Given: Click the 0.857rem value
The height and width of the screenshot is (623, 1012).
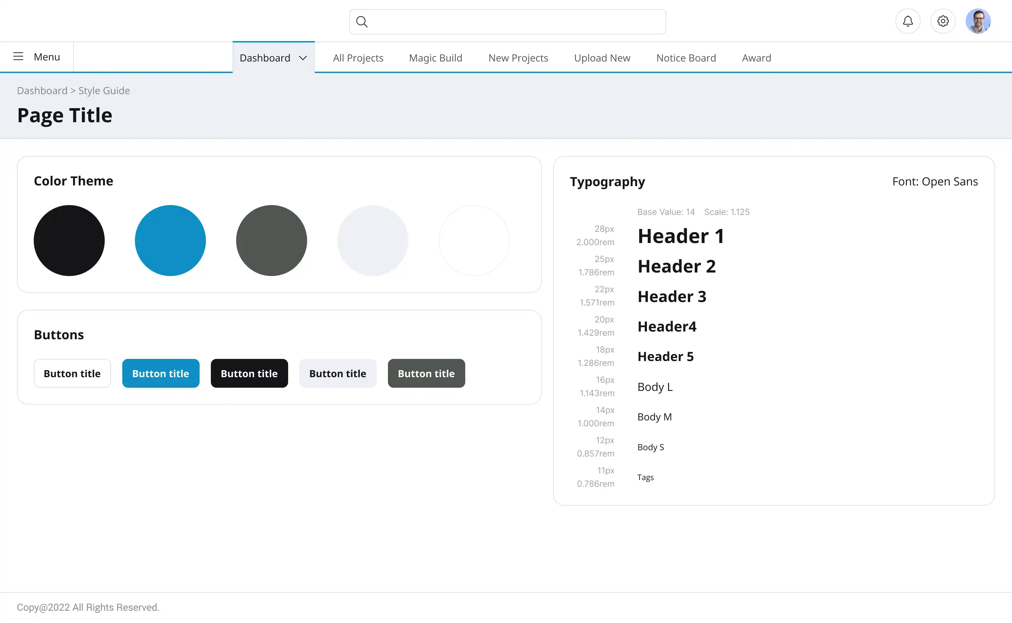Looking at the screenshot, I should (x=596, y=454).
